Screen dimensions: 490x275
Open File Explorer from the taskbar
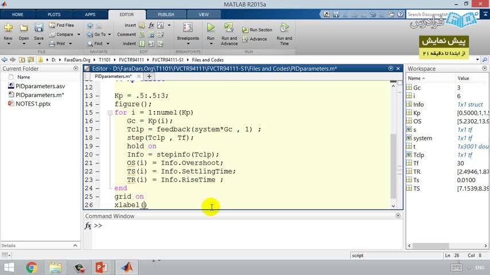(55, 268)
